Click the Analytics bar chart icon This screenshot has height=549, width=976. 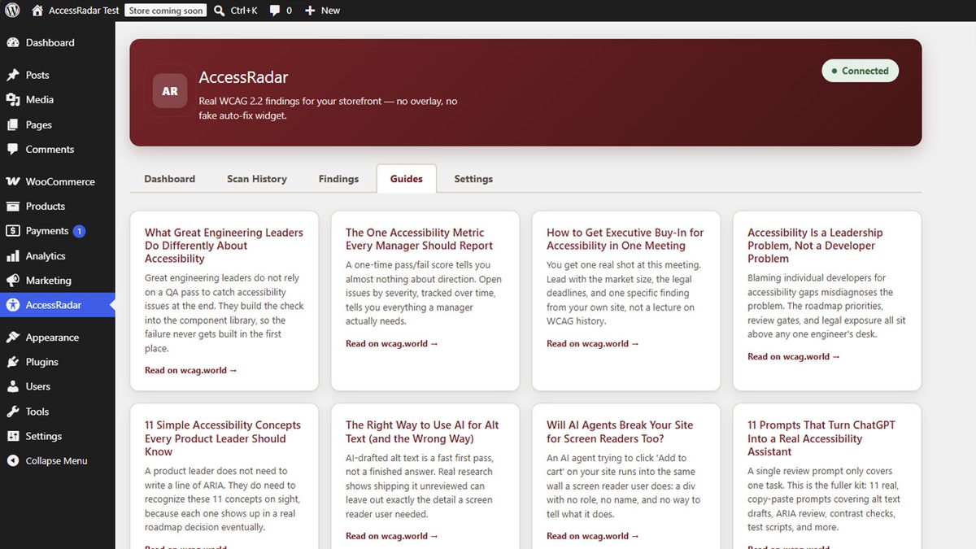click(x=12, y=255)
